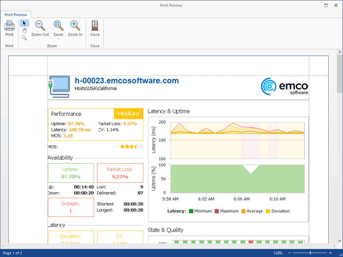Click the yellow Deviation legend swatch

[x=268, y=211]
